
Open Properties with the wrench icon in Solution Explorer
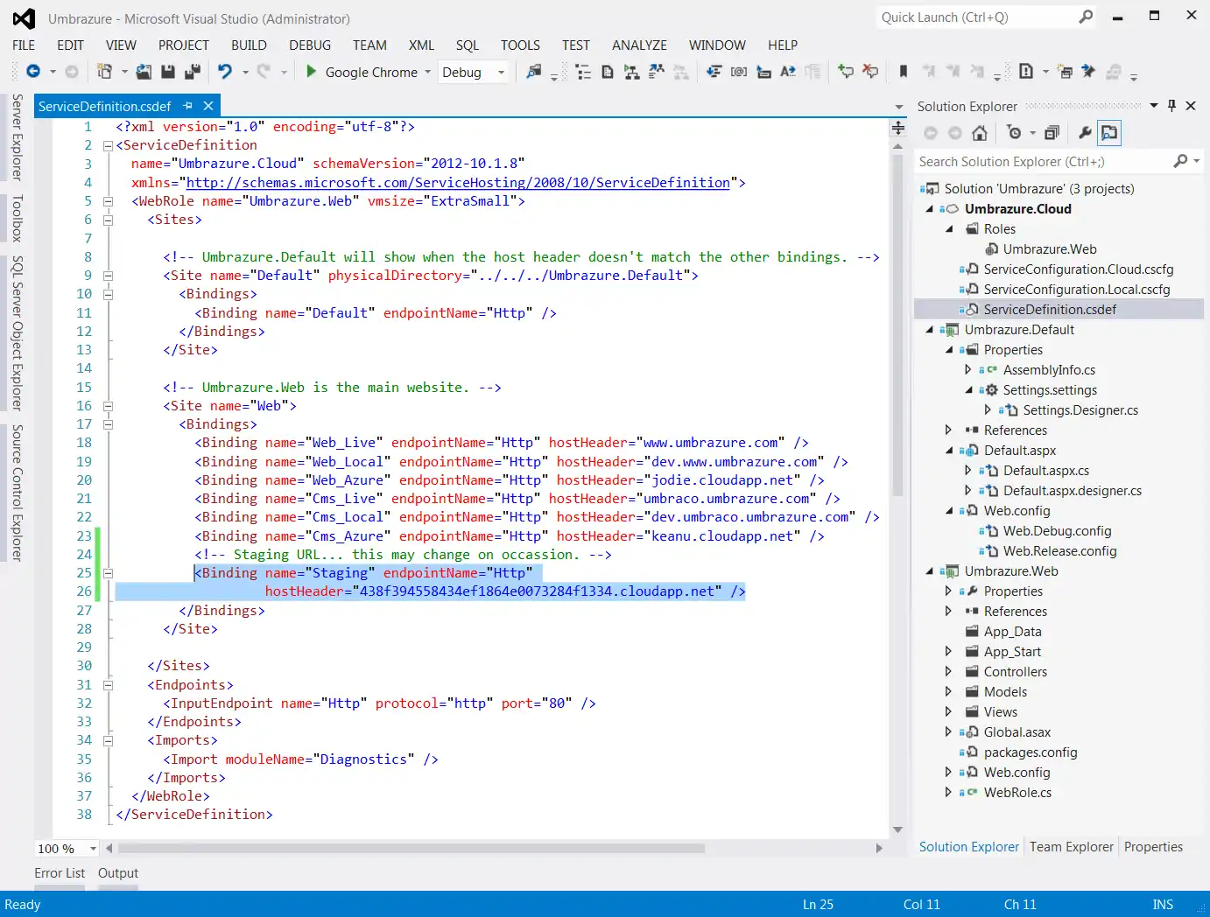point(1085,133)
